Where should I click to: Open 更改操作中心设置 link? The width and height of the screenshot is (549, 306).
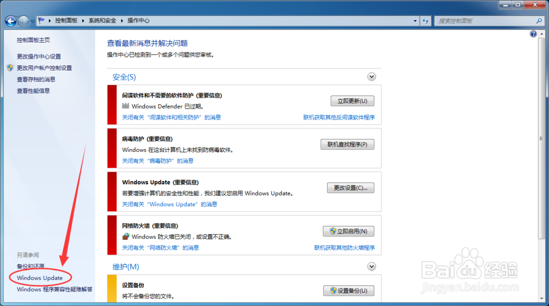39,56
